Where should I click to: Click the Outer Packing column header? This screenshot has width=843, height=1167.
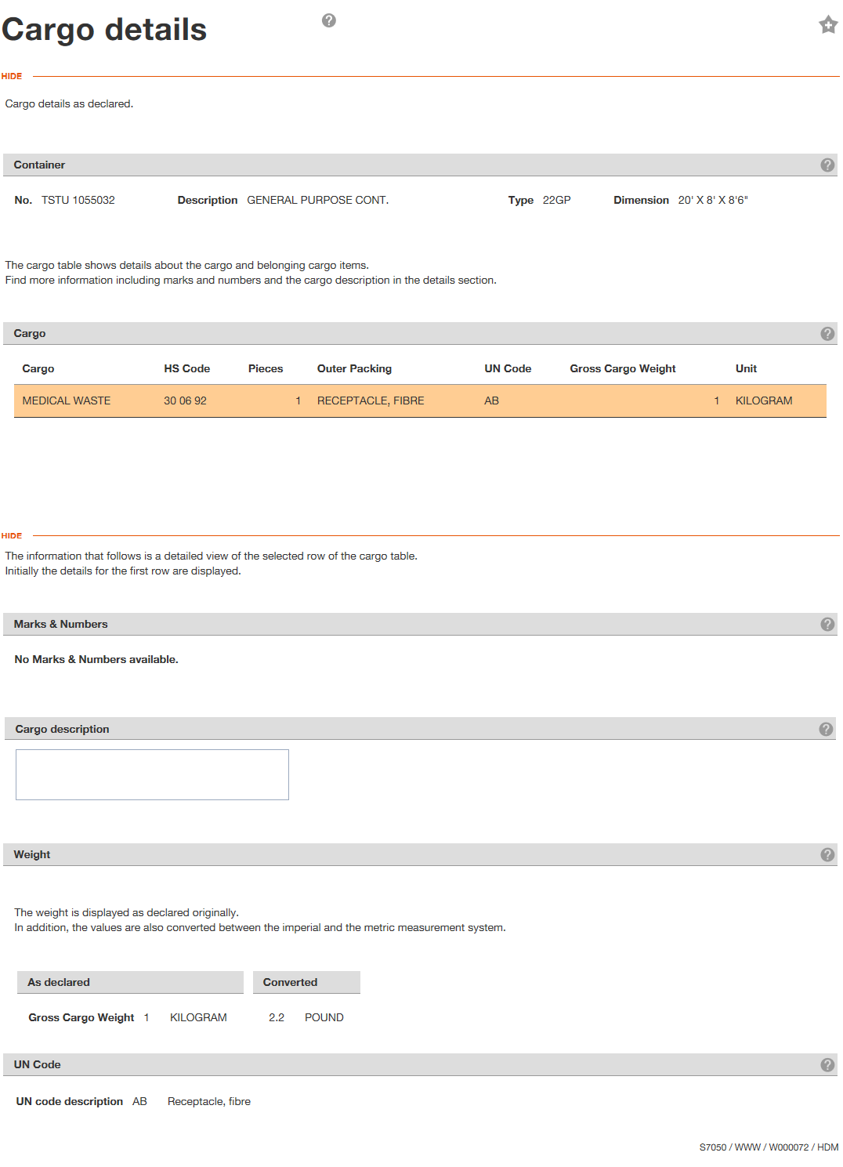pyautogui.click(x=354, y=368)
